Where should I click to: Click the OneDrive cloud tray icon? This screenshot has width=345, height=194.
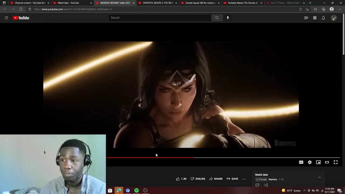click(313, 190)
